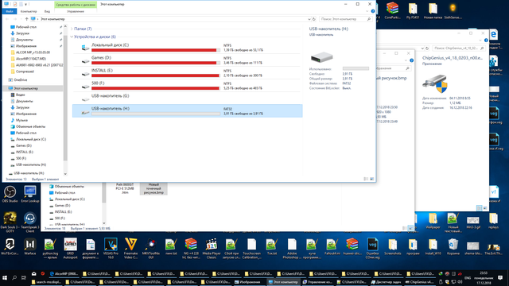
Task: Launch Freemake Video Converter icon
Action: pyautogui.click(x=130, y=248)
